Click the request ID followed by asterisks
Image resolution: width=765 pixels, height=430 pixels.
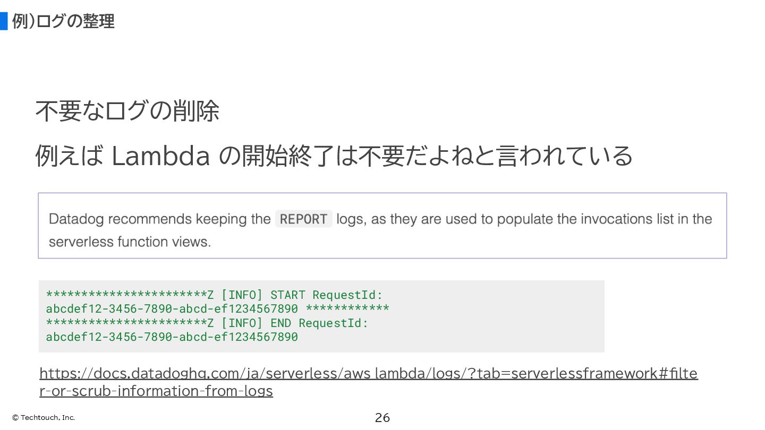tap(218, 309)
